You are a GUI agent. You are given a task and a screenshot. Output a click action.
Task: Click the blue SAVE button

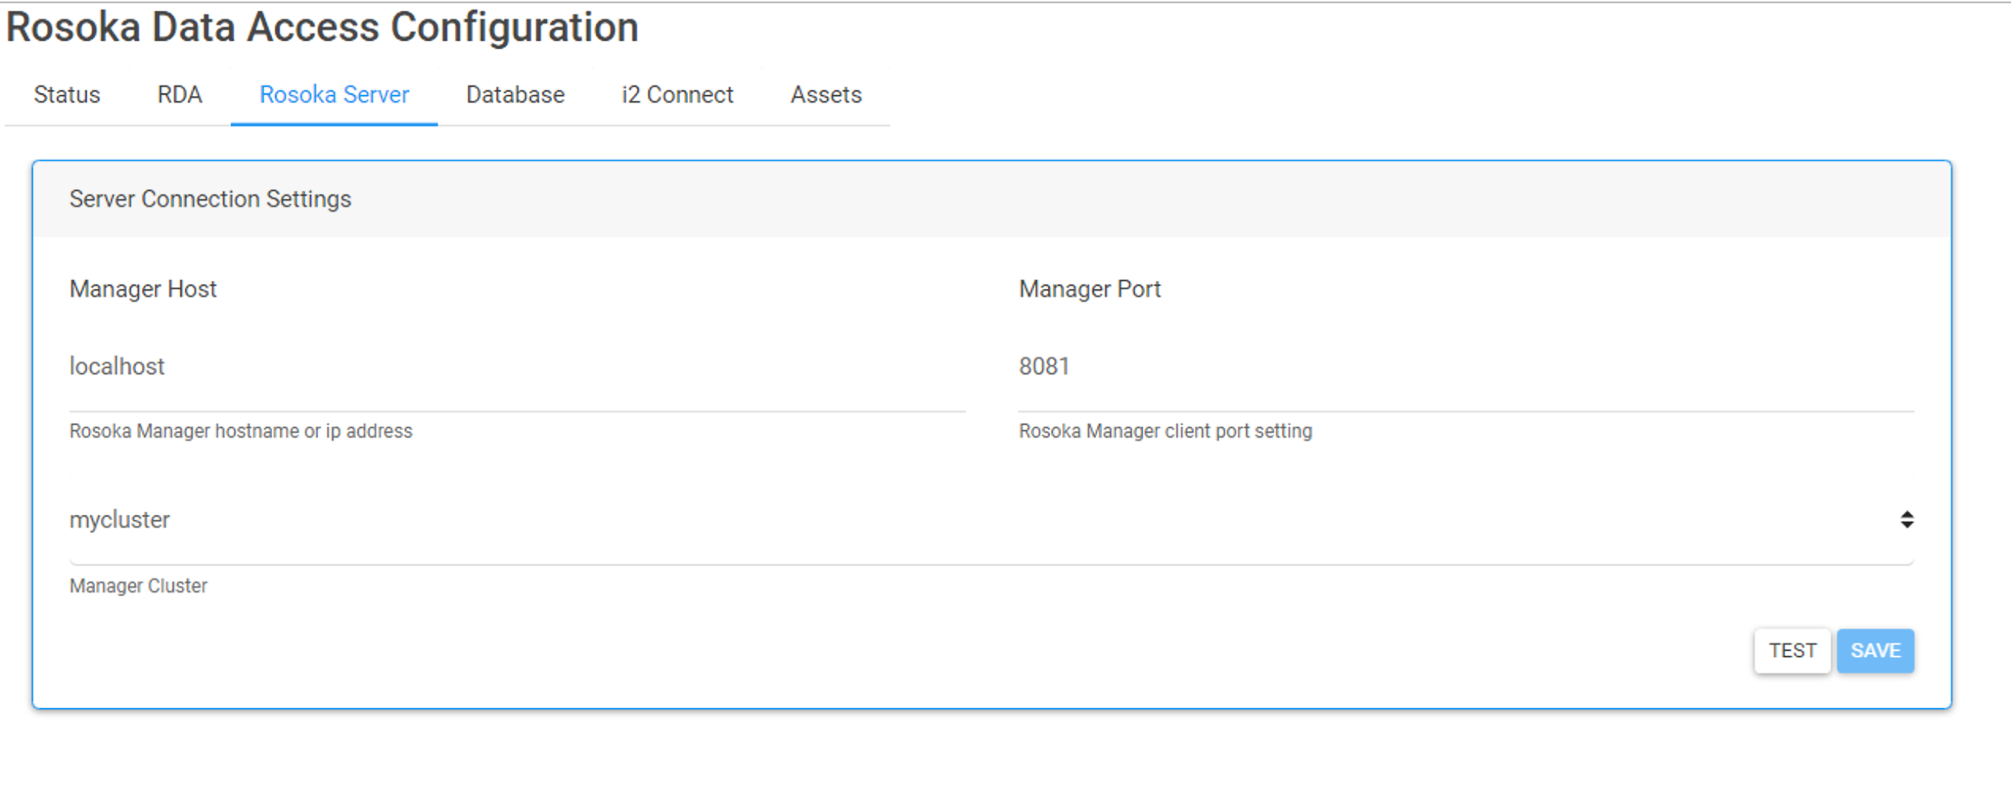click(1874, 650)
